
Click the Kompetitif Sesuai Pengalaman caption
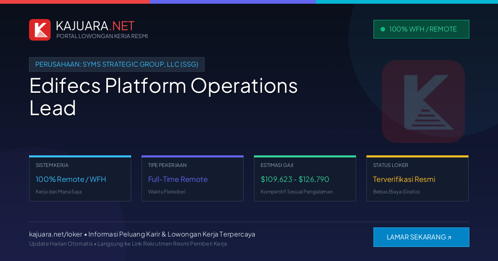click(297, 192)
